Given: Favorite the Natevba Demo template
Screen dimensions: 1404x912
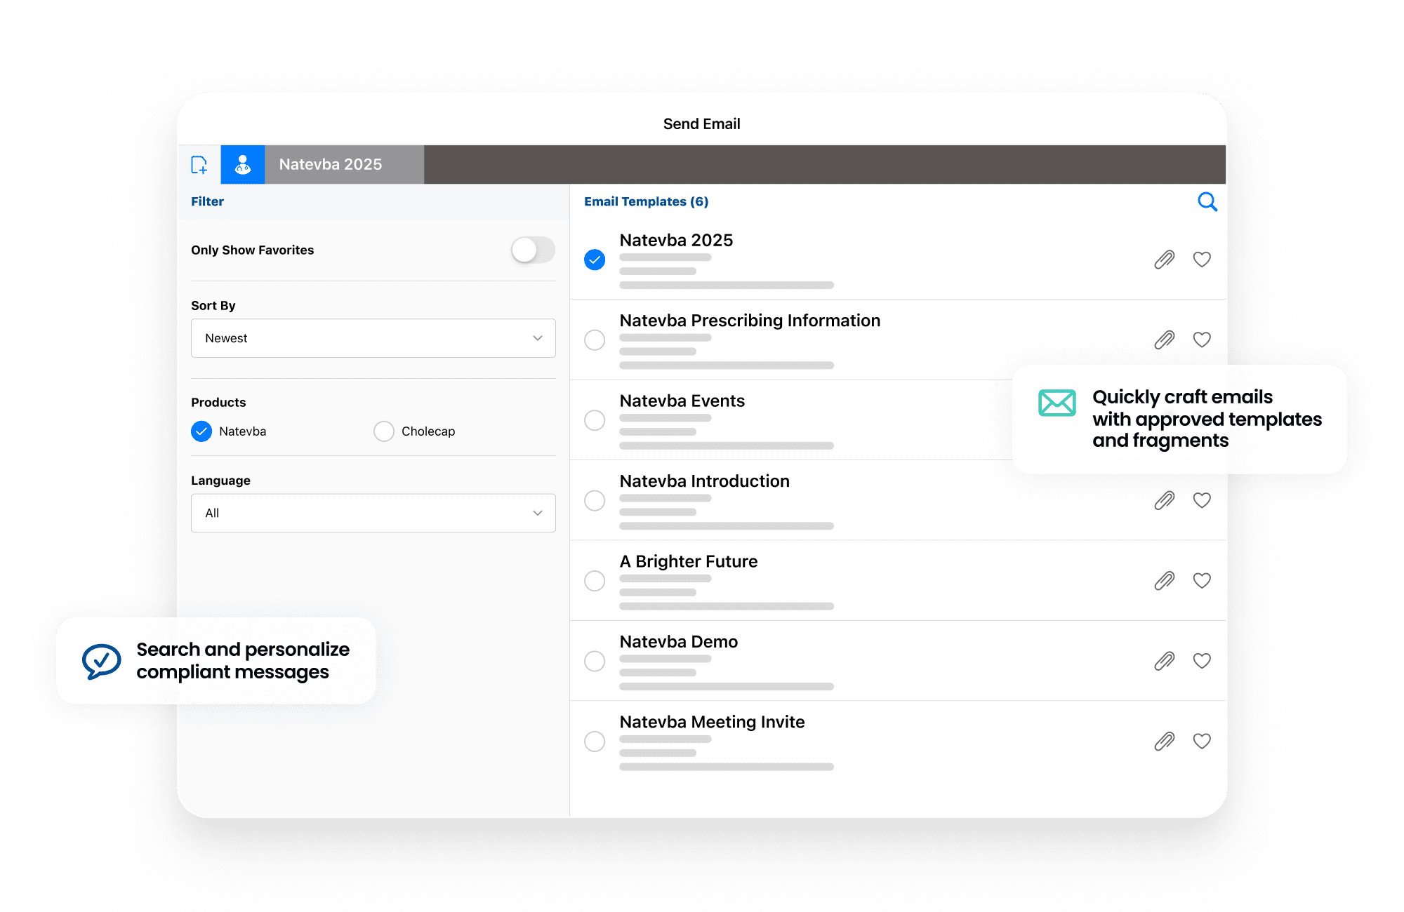Looking at the screenshot, I should tap(1201, 661).
